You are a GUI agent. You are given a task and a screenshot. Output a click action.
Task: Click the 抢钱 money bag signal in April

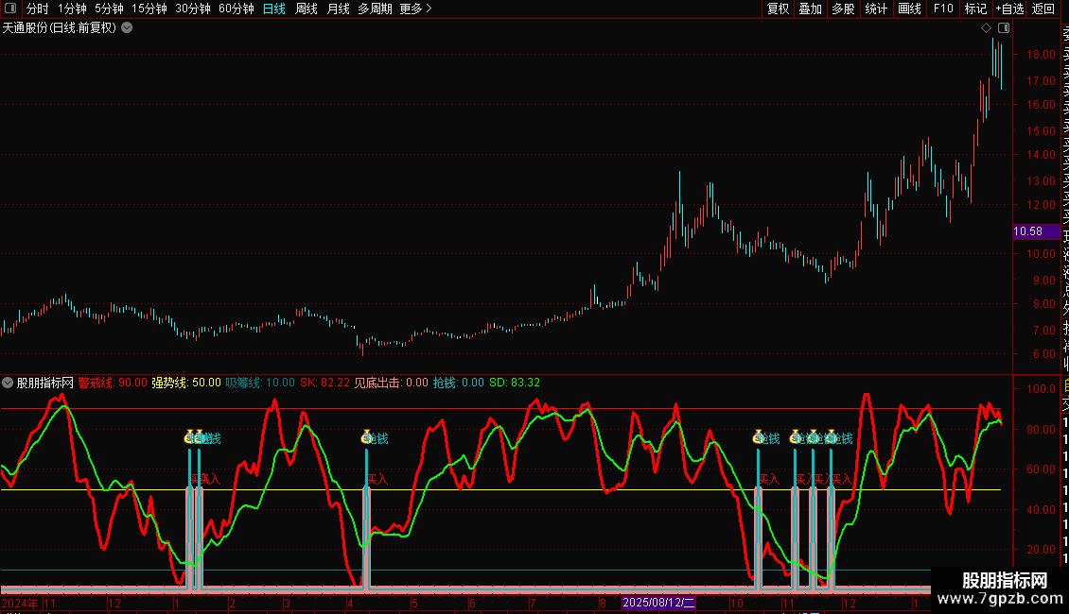[x=367, y=437]
